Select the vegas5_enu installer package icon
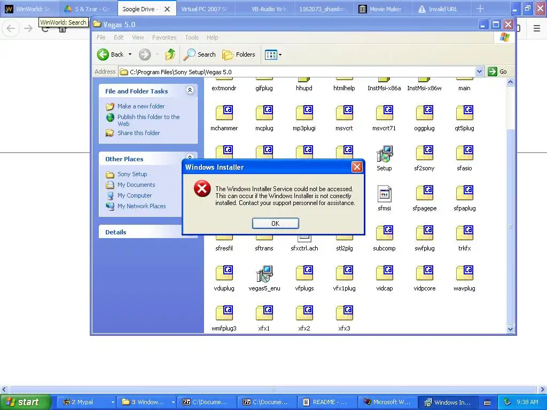547x410 pixels. [264, 274]
